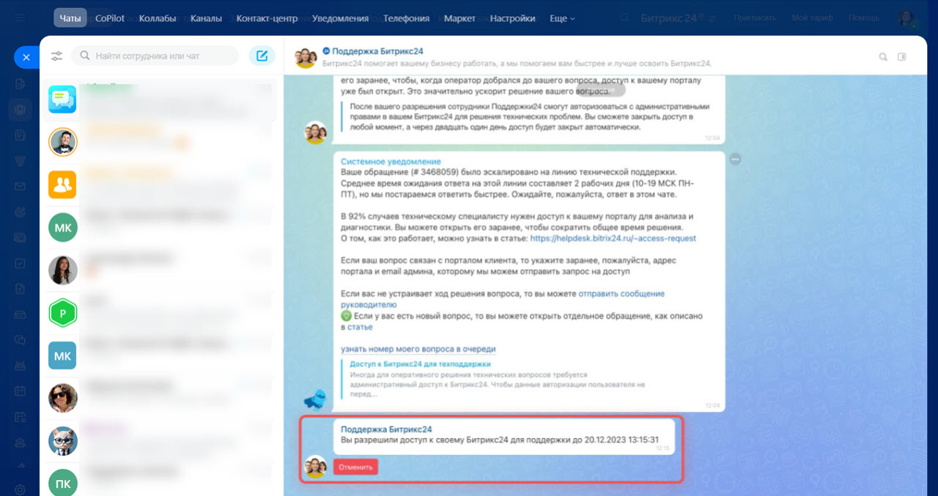
Task: Open chat with long-haired woman avatar
Action: (62, 270)
